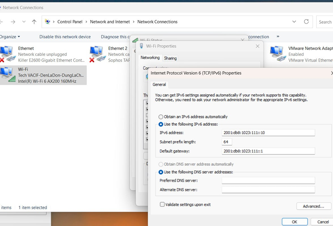The height and width of the screenshot is (226, 333).
Task: Click the Preferred DNS server field
Action: tap(268, 180)
